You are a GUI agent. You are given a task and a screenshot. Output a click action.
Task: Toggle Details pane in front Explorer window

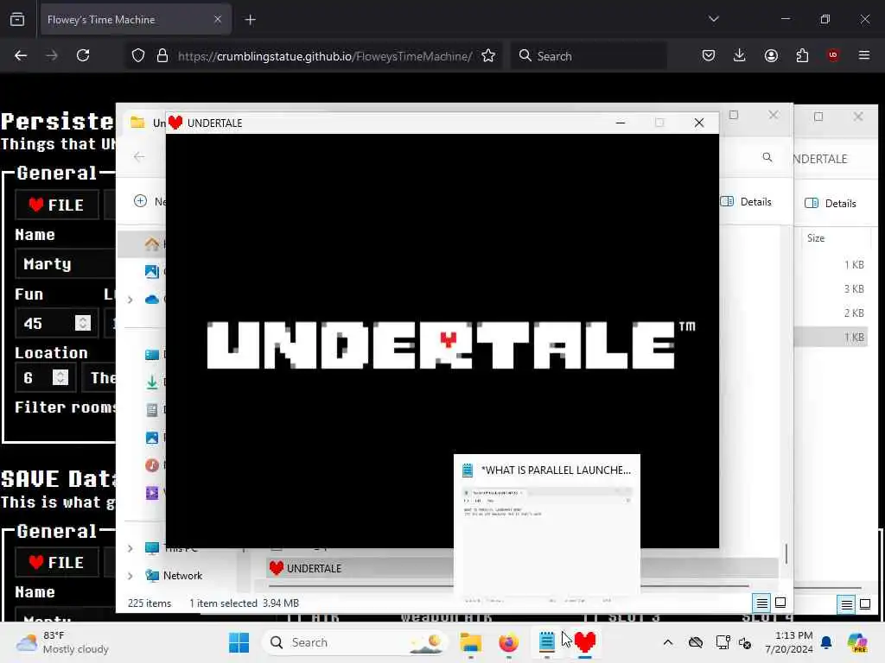(746, 201)
